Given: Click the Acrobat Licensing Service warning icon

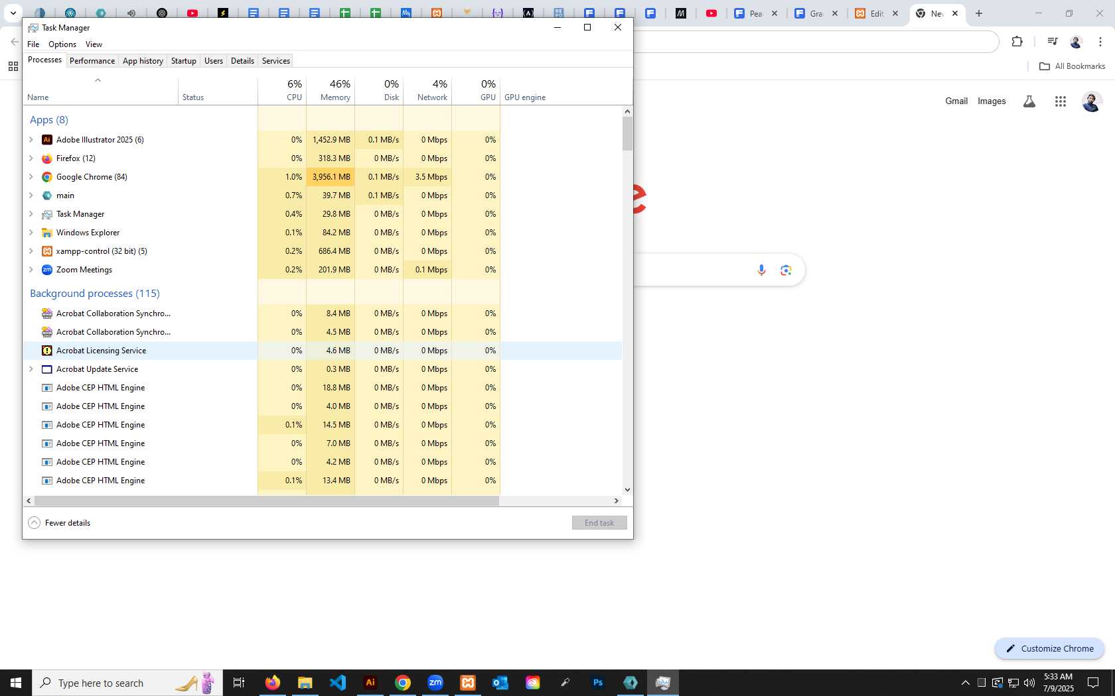Looking at the screenshot, I should [x=47, y=351].
